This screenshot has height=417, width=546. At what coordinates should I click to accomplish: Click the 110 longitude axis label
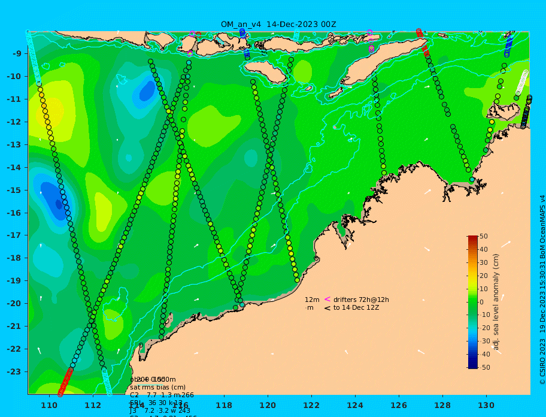(50, 405)
